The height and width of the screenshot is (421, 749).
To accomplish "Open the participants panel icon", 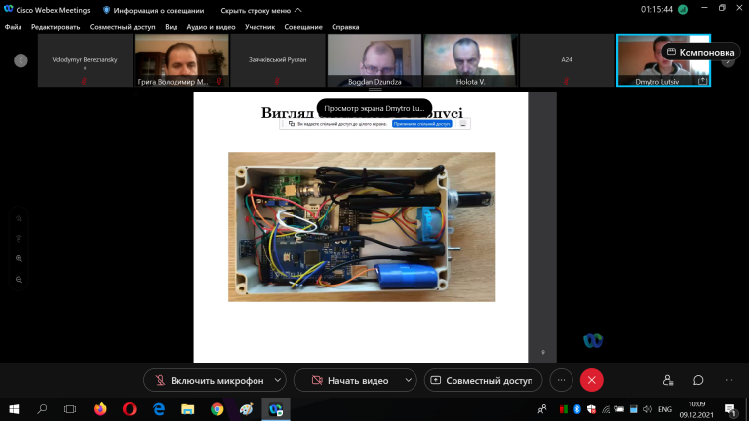I will 668,380.
